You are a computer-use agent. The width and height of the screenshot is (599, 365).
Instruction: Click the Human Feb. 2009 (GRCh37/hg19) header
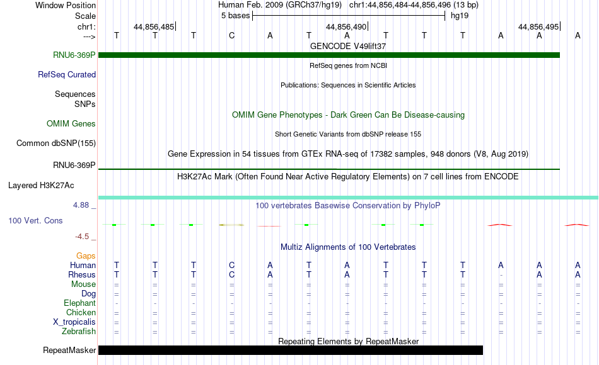coord(280,5)
